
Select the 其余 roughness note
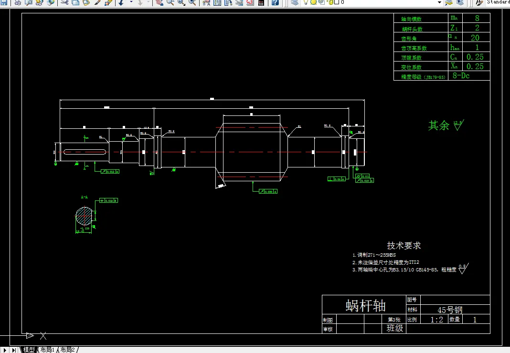pyautogui.click(x=438, y=125)
